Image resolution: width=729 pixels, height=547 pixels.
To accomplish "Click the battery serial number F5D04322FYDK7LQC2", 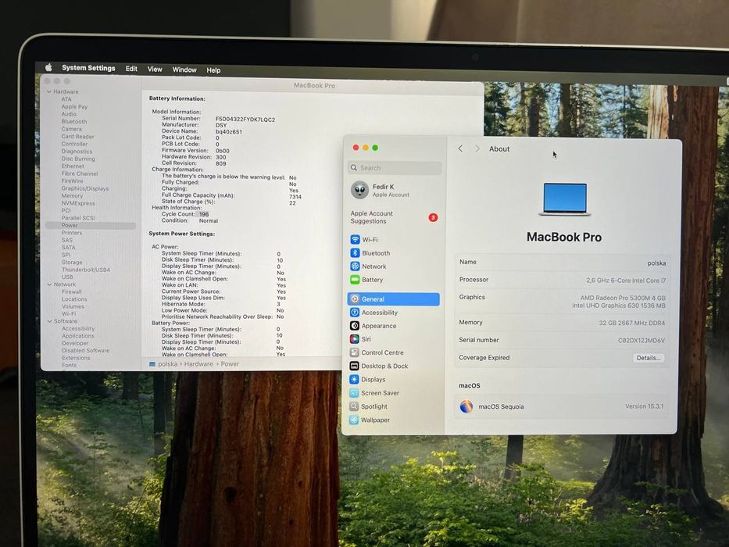I will (245, 120).
